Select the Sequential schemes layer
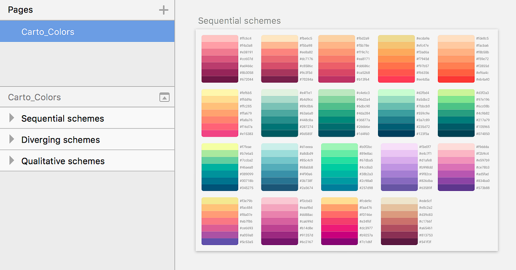 pyautogui.click(x=63, y=119)
